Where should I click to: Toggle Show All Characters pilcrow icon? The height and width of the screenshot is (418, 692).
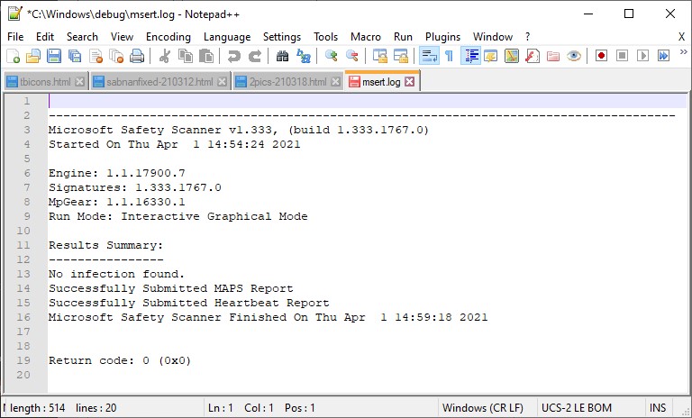click(x=449, y=56)
